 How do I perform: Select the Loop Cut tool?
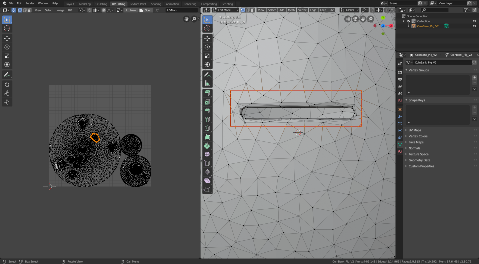207,119
